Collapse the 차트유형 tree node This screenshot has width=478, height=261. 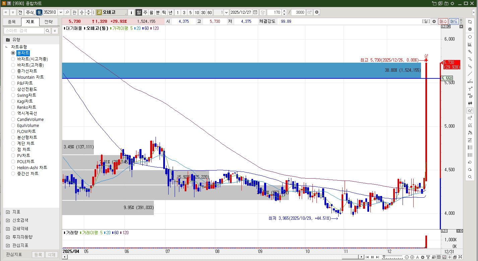click(x=7, y=47)
